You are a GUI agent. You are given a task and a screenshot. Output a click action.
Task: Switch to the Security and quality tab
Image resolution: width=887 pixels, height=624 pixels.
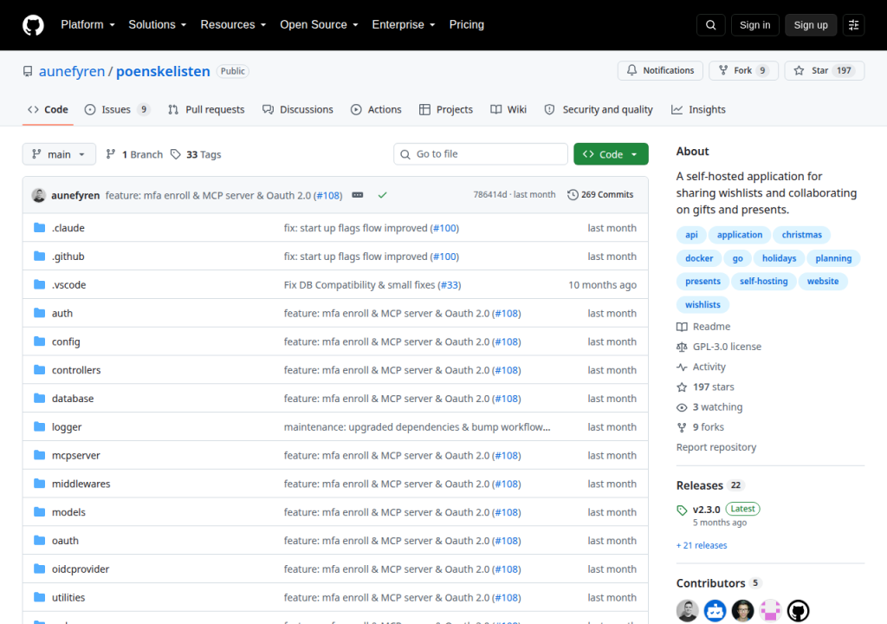tap(599, 110)
